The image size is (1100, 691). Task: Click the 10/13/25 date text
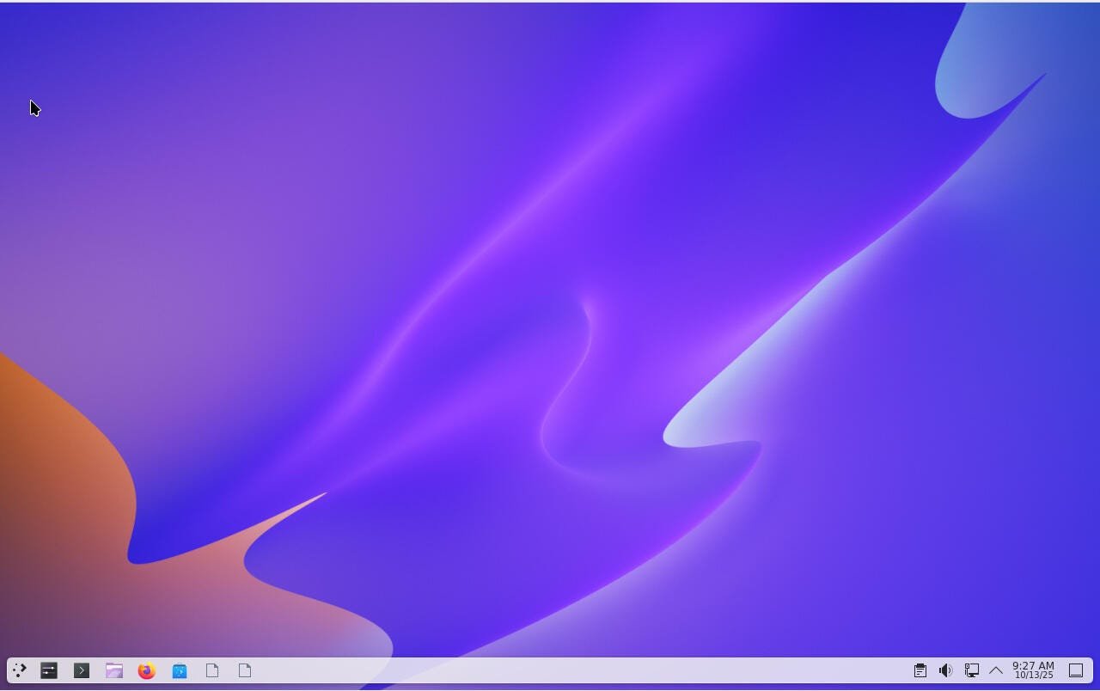click(x=1033, y=676)
